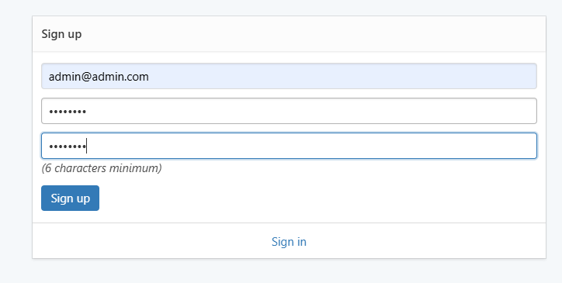Submit the form with Sign up button
The image size is (562, 283).
[70, 198]
